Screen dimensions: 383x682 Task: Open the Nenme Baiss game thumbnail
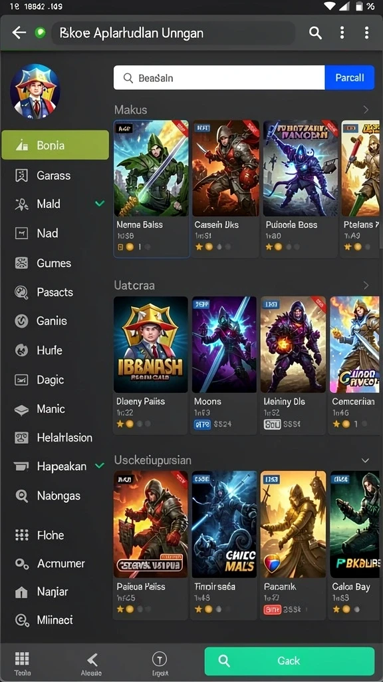(151, 169)
